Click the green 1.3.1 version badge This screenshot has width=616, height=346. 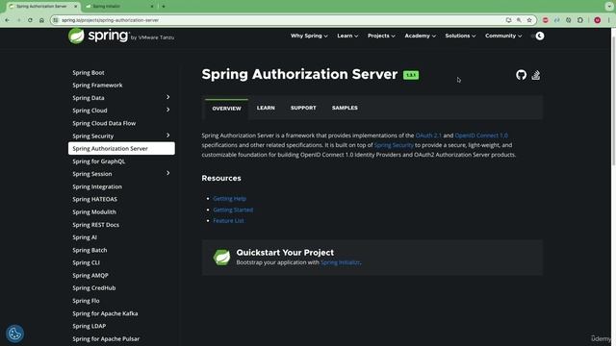pyautogui.click(x=411, y=75)
